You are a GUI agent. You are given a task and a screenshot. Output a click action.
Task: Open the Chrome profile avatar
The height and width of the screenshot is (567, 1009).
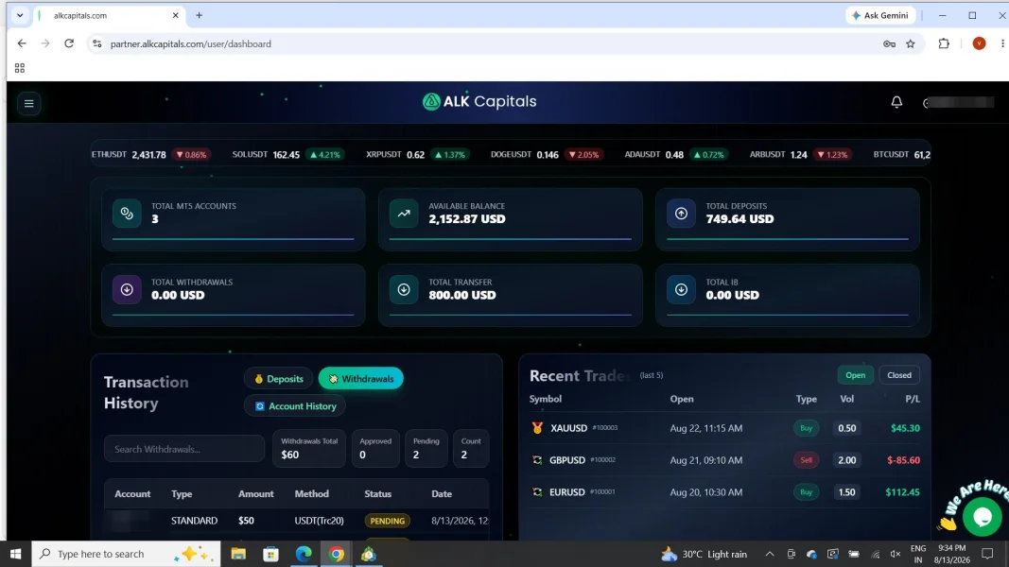[x=979, y=43]
